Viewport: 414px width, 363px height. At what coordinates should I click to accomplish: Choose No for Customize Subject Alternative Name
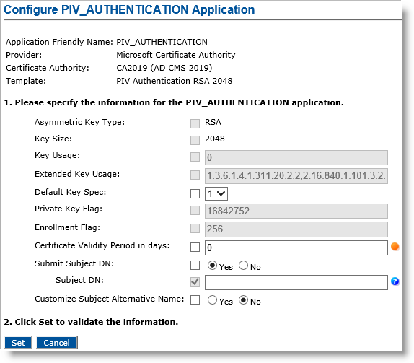click(x=243, y=300)
